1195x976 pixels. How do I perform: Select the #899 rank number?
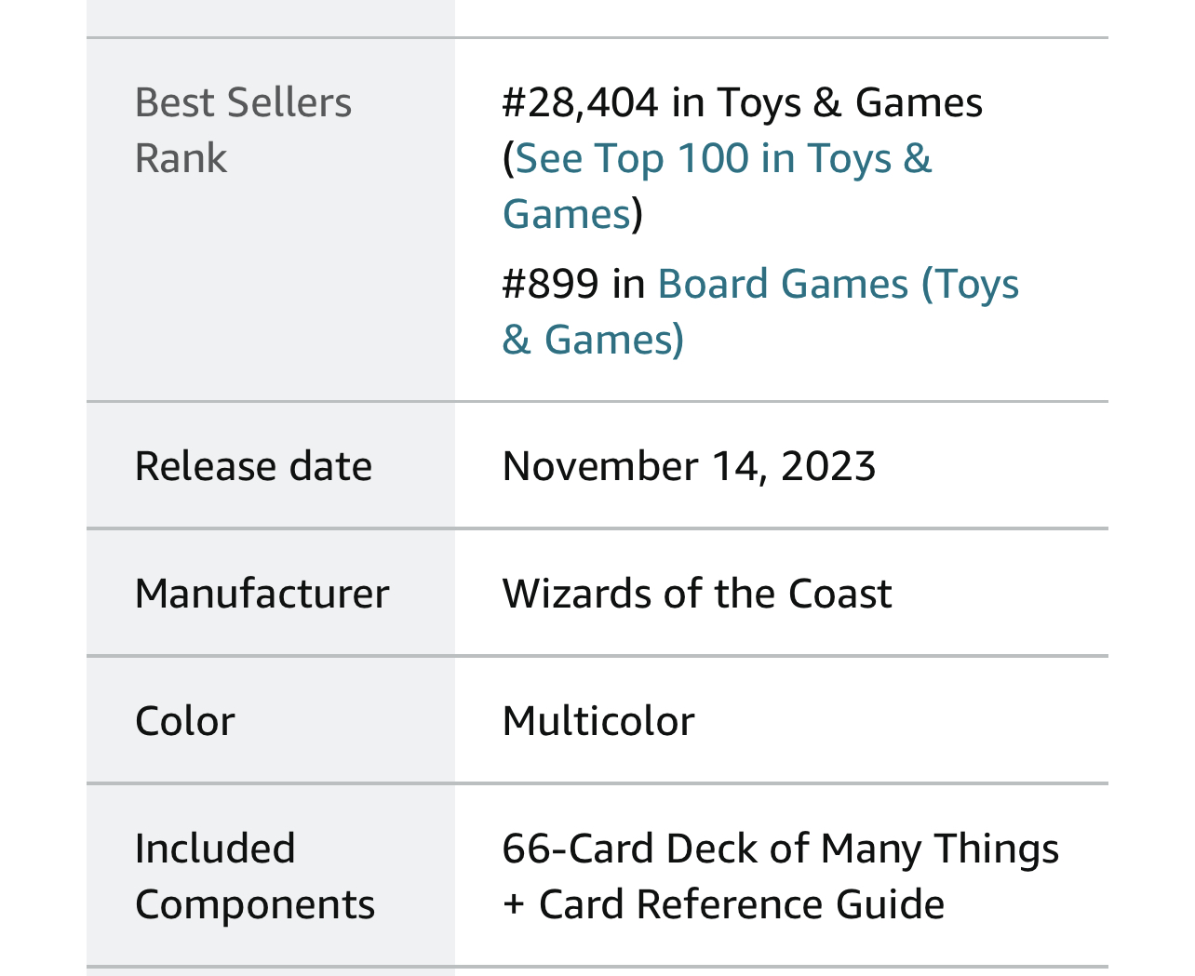(550, 284)
